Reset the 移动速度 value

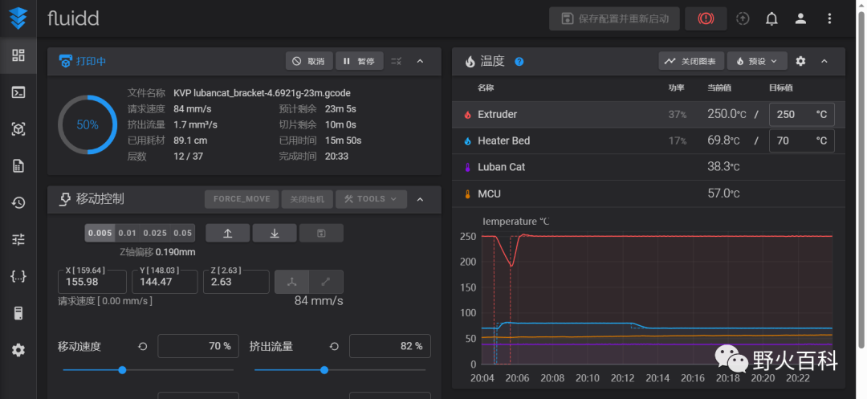pos(143,347)
